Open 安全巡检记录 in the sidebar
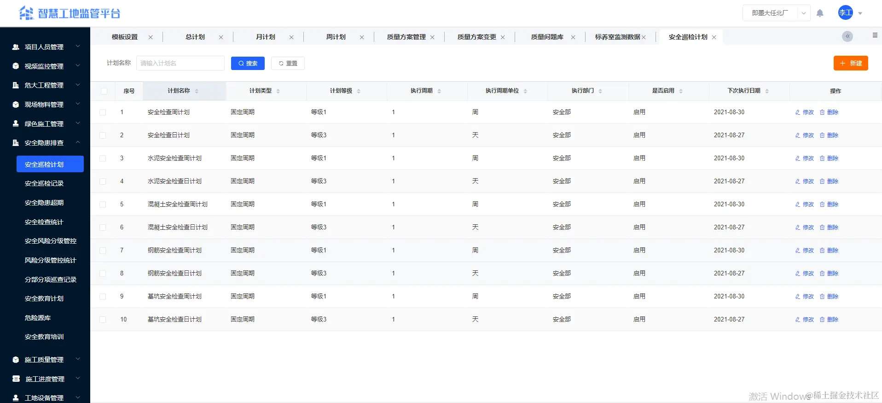Image resolution: width=882 pixels, height=403 pixels. [x=44, y=183]
